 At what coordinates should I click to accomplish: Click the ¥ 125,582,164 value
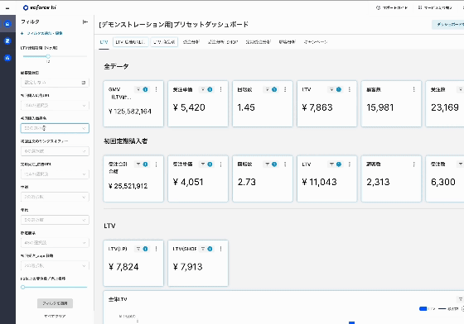[x=130, y=112]
